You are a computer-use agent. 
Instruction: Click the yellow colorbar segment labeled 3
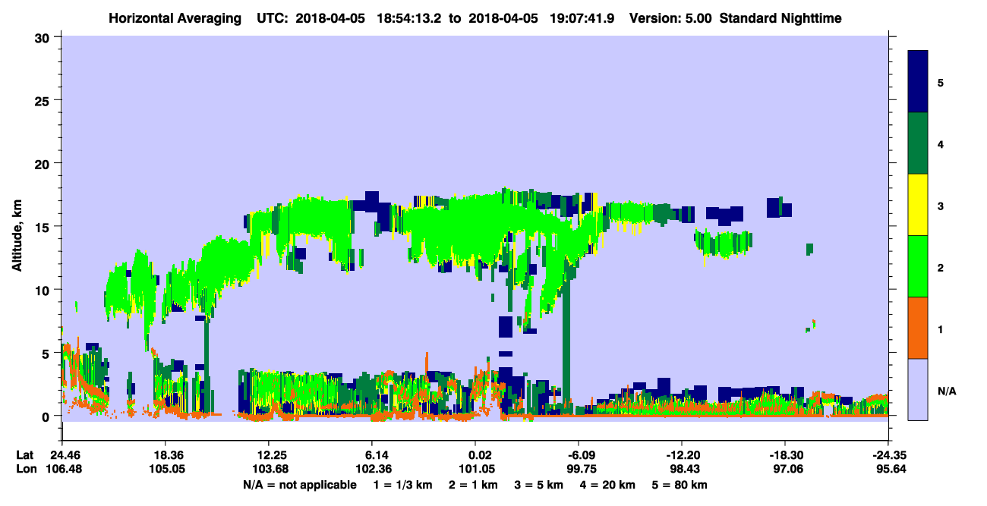coord(918,205)
